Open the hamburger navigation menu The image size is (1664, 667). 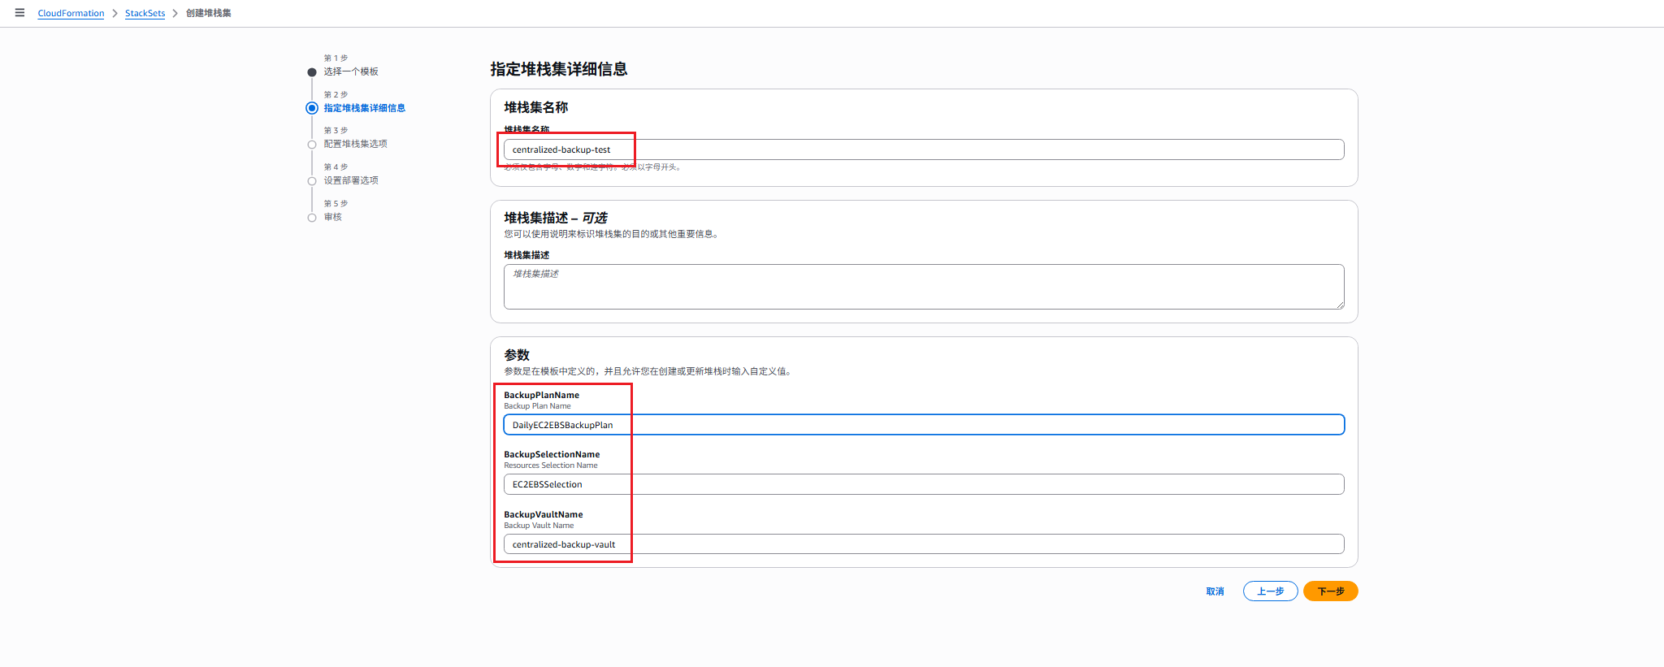point(20,13)
